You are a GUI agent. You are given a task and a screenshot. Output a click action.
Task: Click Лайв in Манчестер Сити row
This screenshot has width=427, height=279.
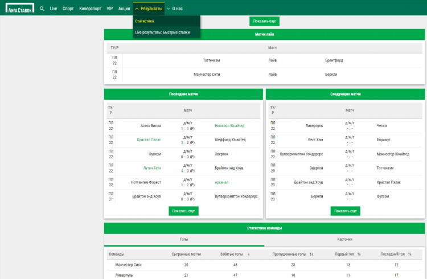coord(273,75)
